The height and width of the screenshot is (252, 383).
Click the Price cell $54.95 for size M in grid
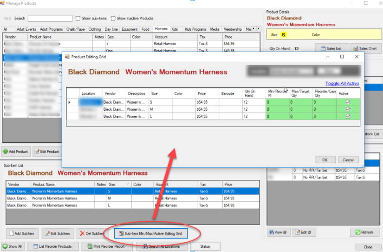pyautogui.click(x=207, y=109)
